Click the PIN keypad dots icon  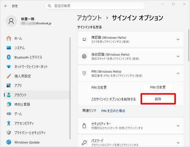84,73
